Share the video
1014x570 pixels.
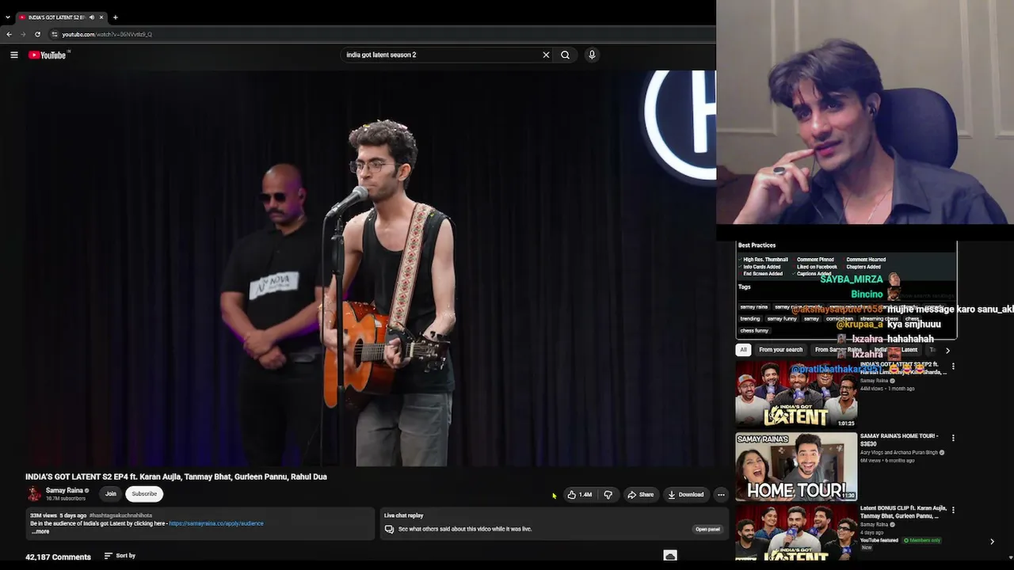641,495
